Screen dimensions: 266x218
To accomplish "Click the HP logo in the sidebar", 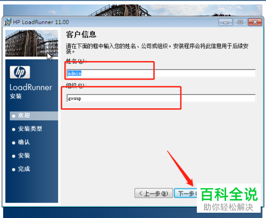I will [20, 72].
